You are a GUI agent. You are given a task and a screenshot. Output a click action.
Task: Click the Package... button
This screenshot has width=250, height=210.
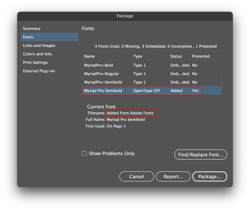click(210, 176)
